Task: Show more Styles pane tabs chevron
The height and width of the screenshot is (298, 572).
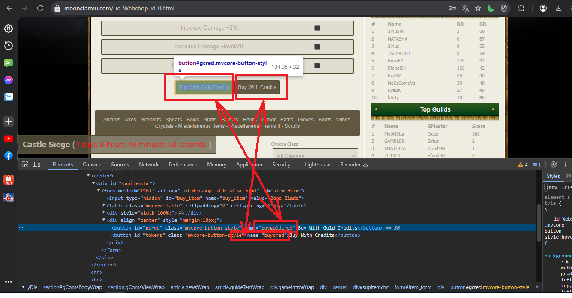Action: pyautogui.click(x=568, y=176)
